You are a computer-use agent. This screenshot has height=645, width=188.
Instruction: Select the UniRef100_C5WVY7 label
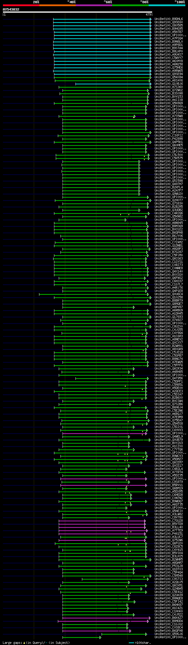tap(169, 58)
